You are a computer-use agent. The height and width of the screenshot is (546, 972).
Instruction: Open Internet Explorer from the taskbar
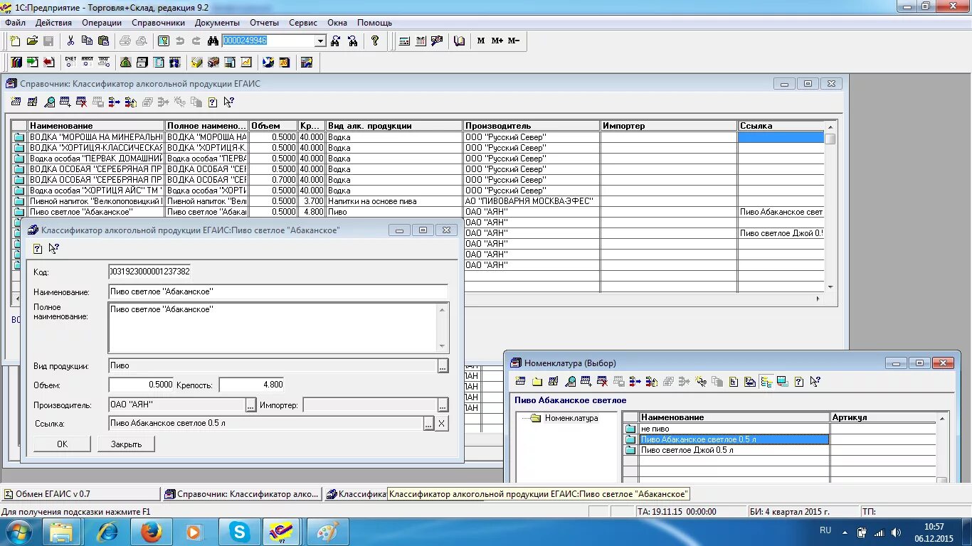point(107,532)
